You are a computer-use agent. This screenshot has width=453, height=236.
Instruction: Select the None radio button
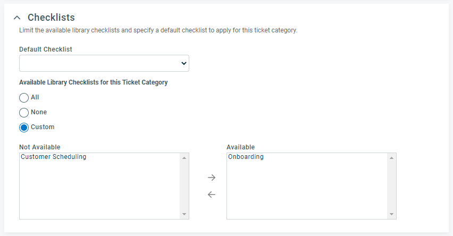24,113
